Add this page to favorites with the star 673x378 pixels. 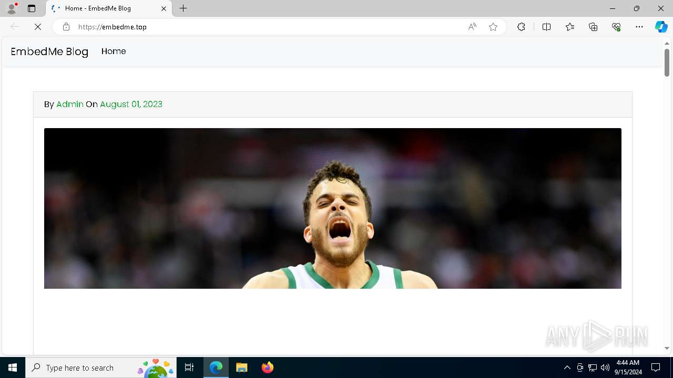click(493, 27)
